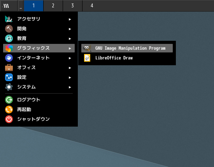Launch LibreOffice Draw from the submenu
The height and width of the screenshot is (167, 214).
[x=127, y=58]
